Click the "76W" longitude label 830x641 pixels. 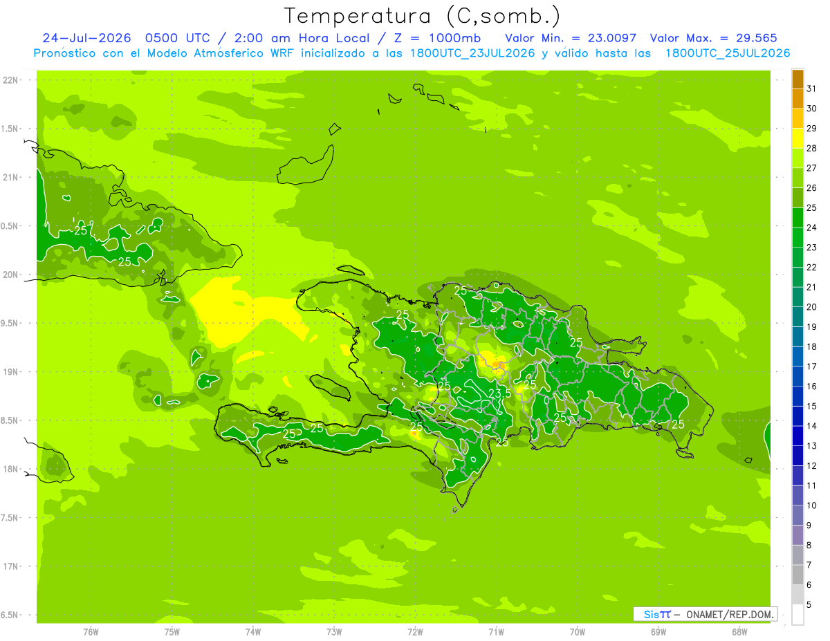[91, 632]
